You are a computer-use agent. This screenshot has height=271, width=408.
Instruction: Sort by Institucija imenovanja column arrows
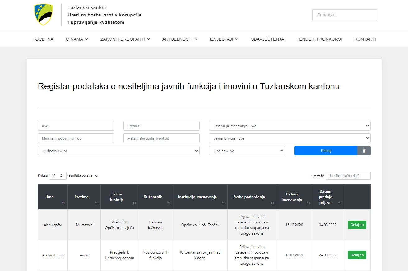coord(224,203)
